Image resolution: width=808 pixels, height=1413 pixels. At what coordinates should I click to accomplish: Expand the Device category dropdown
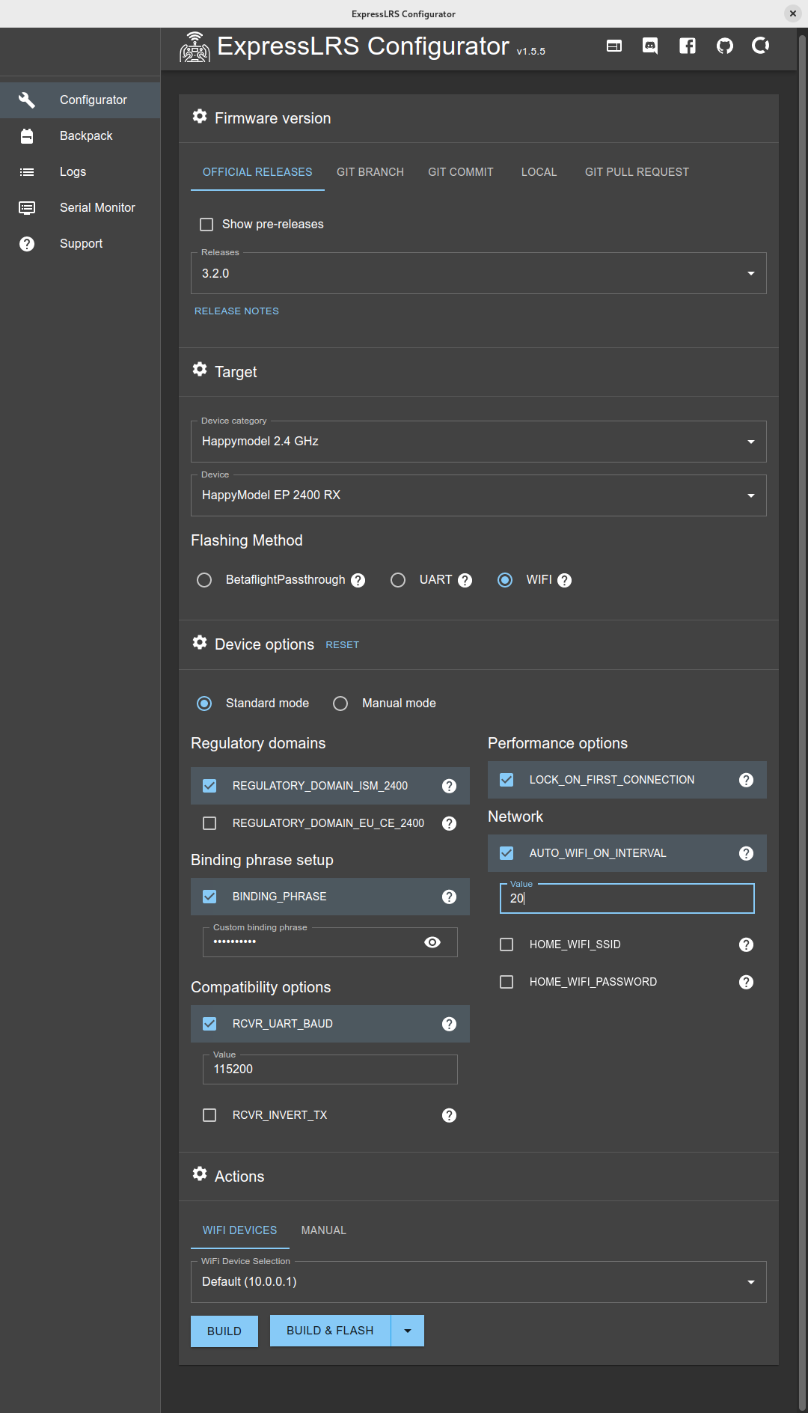click(x=479, y=442)
